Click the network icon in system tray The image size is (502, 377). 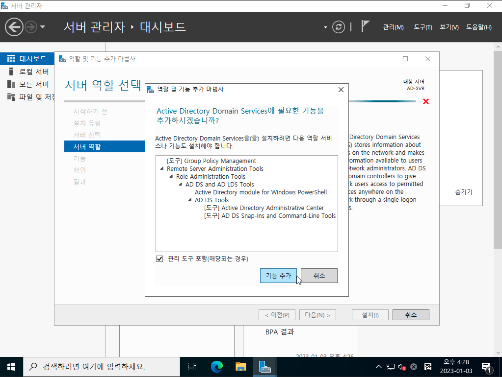tap(390, 367)
